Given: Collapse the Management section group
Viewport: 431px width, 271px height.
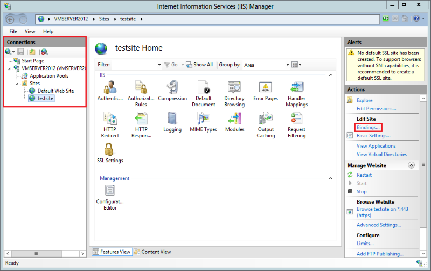Looking at the screenshot, I should tap(331, 178).
